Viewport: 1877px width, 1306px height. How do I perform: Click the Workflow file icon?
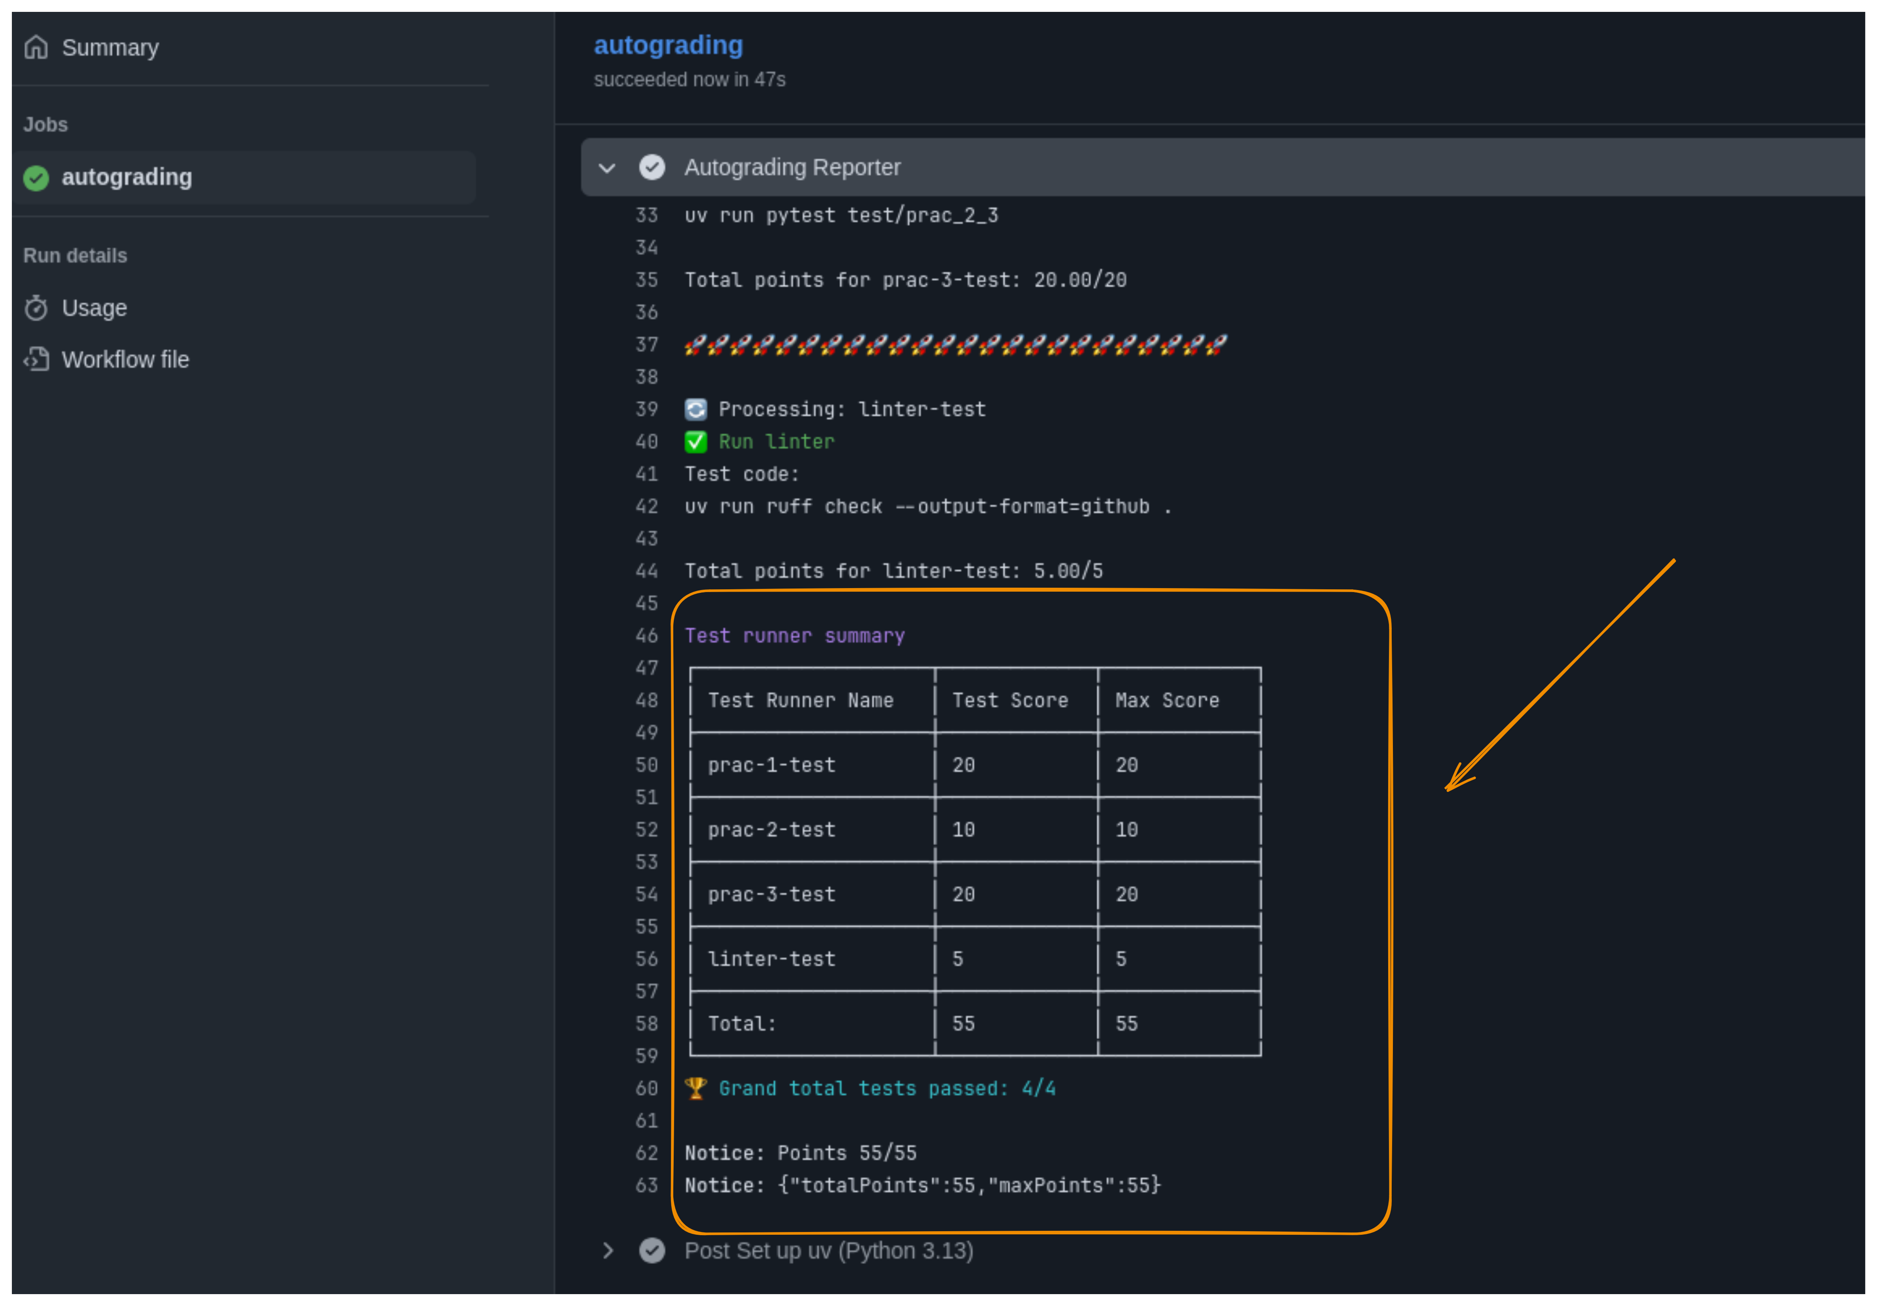[x=36, y=360]
